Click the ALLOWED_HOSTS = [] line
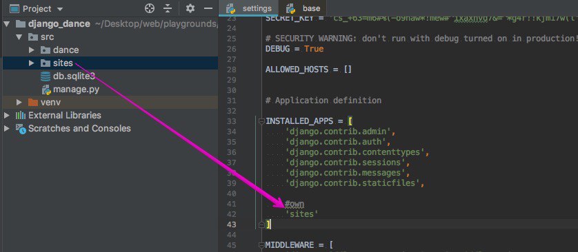578x252 pixels. coord(308,69)
